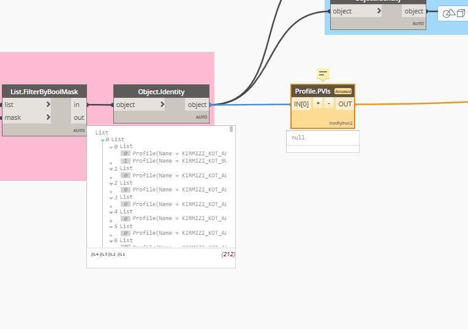Image resolution: width=468 pixels, height=329 pixels.
Task: Select pink-group Object.Identity node title
Action: coord(161,92)
